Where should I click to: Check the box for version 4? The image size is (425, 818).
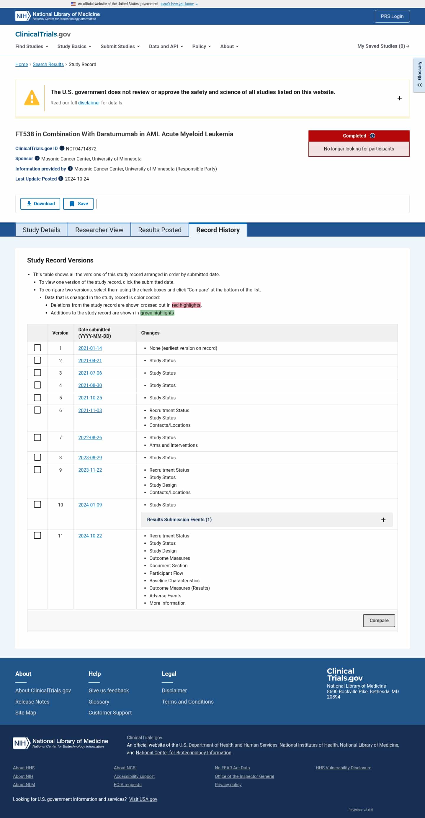coord(37,385)
